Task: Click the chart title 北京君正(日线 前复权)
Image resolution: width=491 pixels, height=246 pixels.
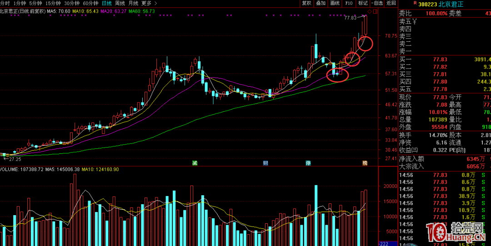Action: (x=23, y=11)
